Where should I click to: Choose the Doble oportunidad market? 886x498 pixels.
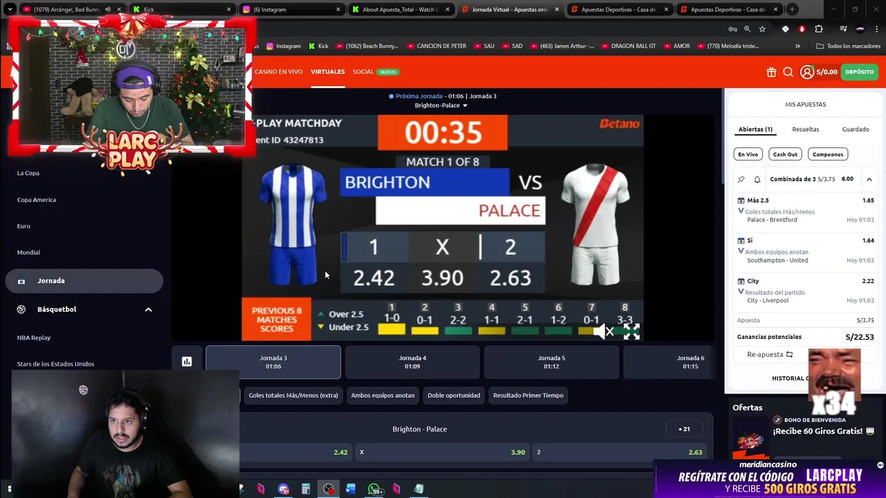453,396
